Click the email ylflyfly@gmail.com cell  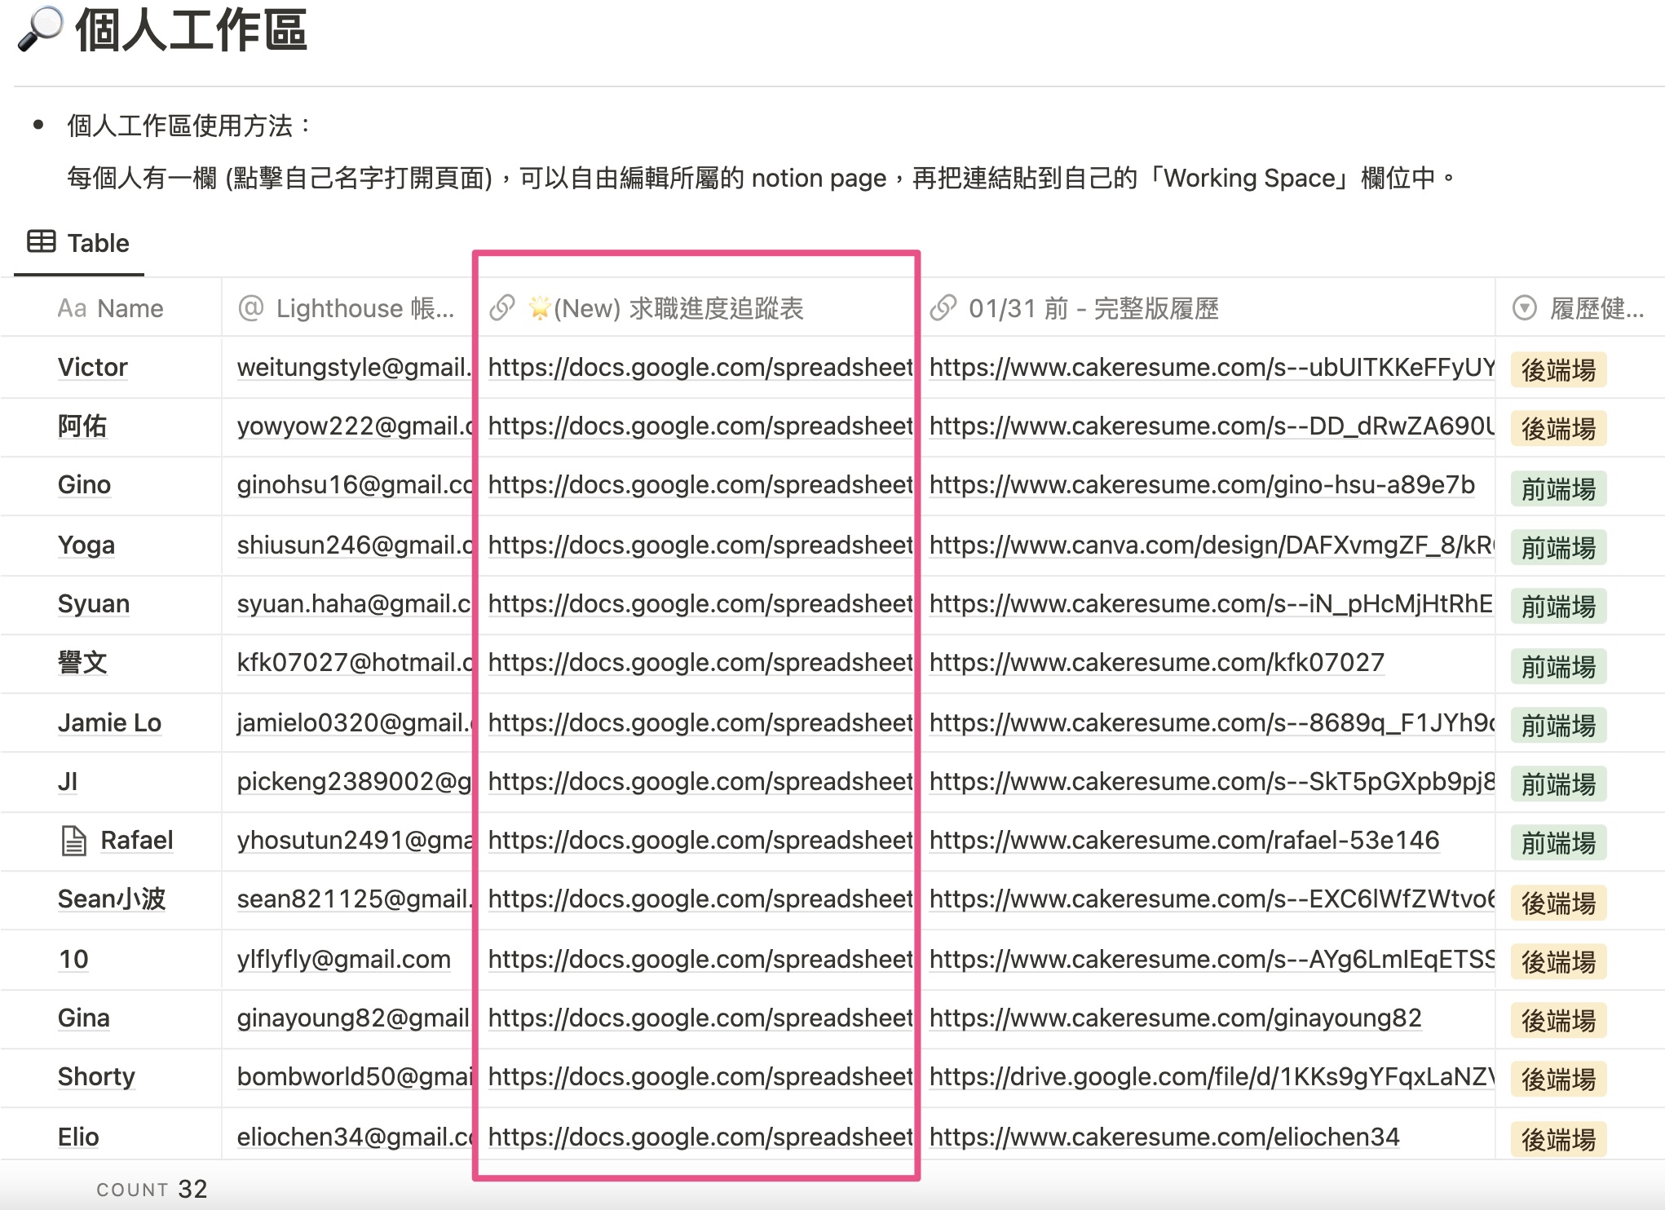[x=343, y=959]
